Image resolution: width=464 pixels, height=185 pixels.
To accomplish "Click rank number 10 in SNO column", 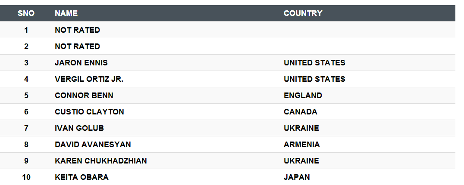I will 26,177.
